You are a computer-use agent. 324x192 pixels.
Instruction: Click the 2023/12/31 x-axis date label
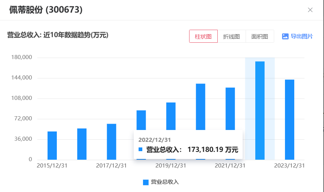click(289, 166)
